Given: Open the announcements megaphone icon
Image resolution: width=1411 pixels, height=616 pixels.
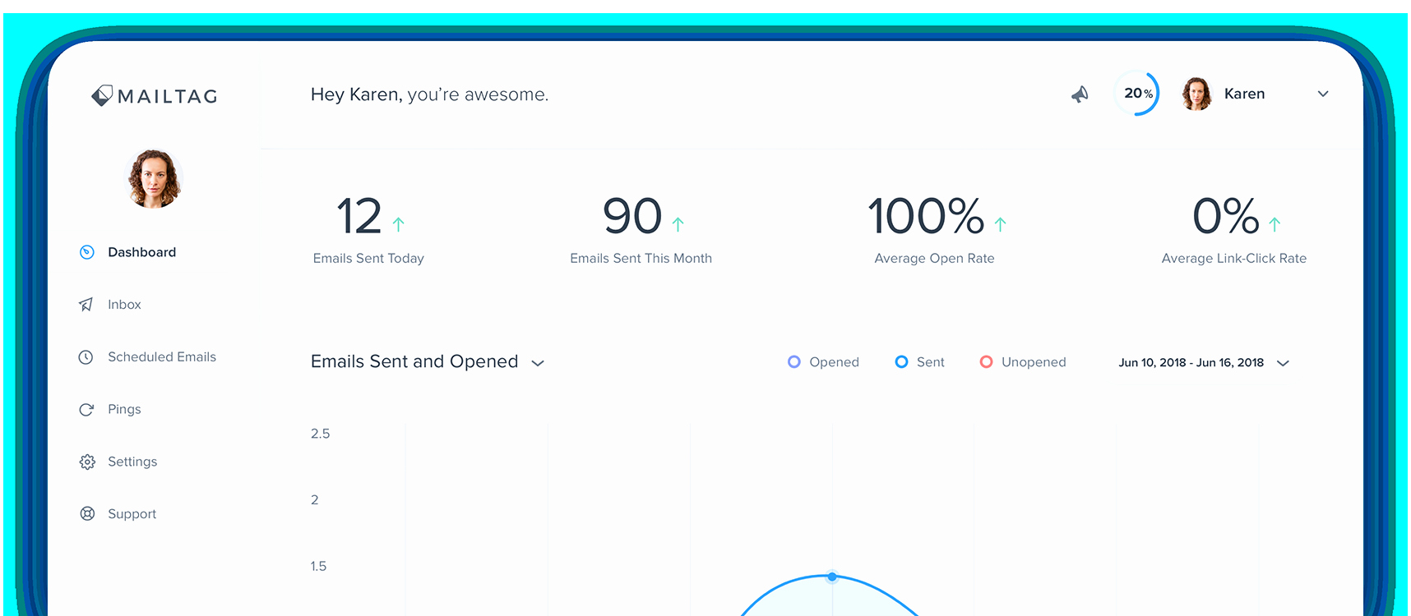Looking at the screenshot, I should coord(1080,94).
